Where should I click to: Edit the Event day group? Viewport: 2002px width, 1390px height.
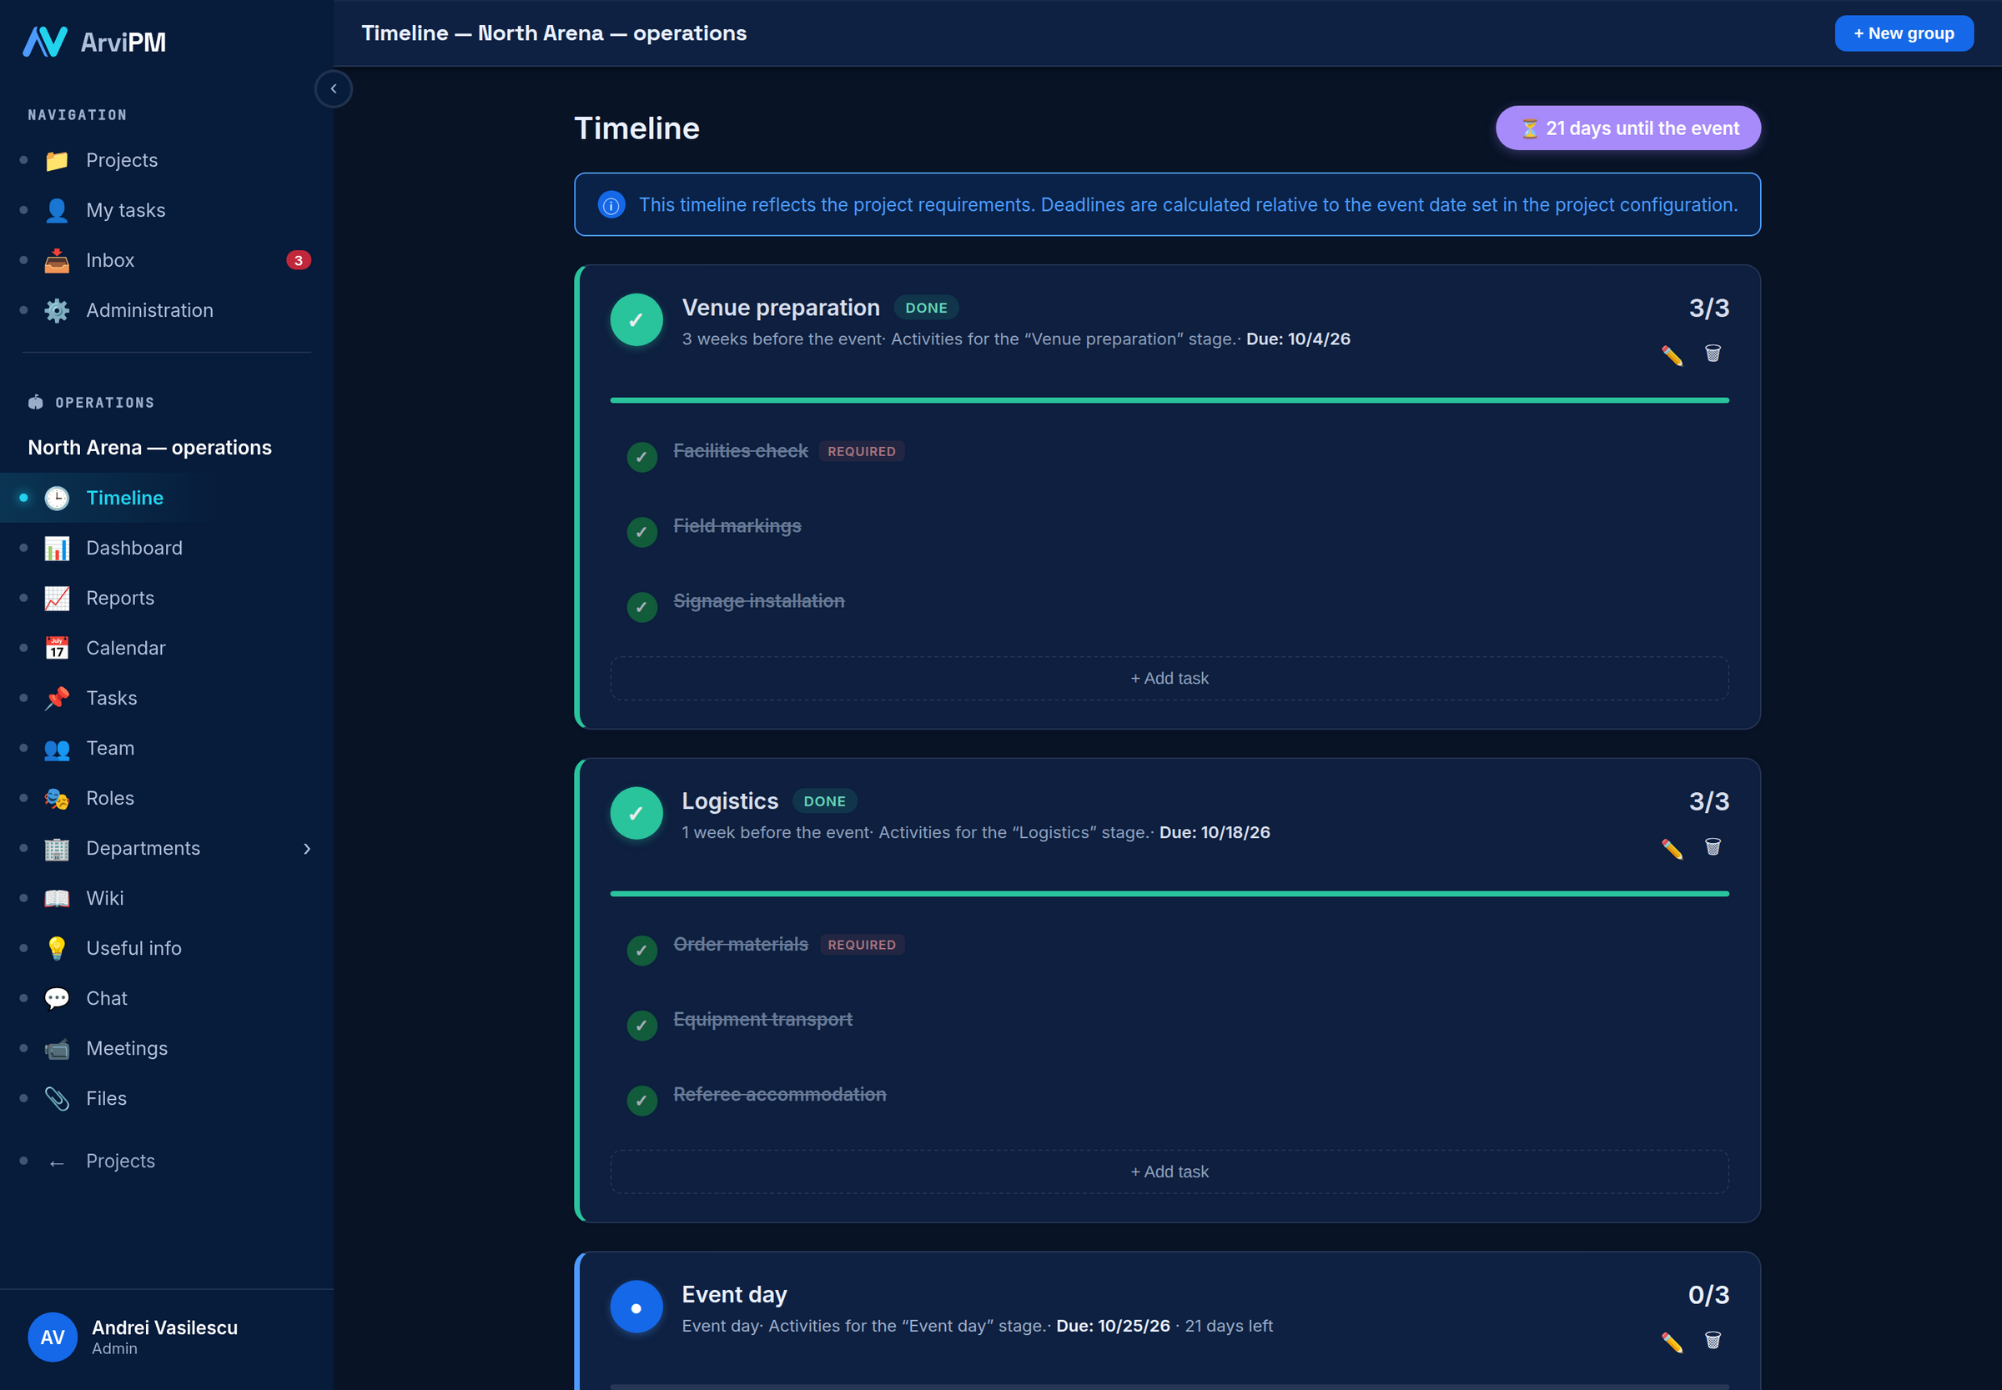(x=1671, y=1342)
